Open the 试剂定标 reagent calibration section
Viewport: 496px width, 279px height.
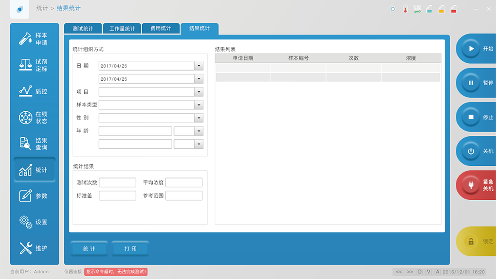(33, 65)
